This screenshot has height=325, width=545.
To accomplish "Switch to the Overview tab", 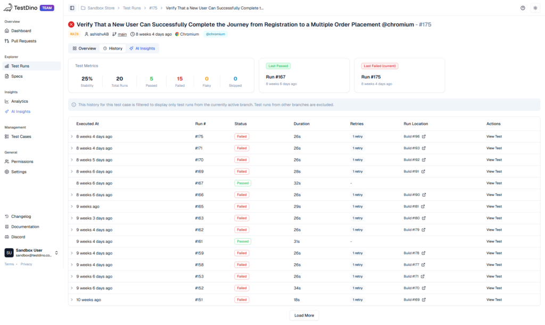I will [84, 48].
